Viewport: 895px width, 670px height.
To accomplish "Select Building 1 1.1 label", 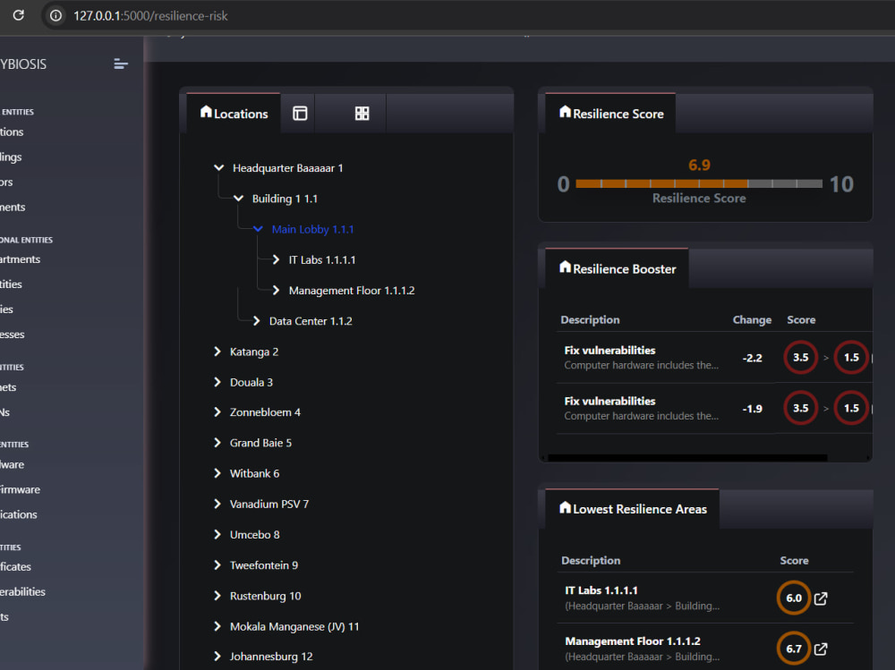I will [x=285, y=199].
